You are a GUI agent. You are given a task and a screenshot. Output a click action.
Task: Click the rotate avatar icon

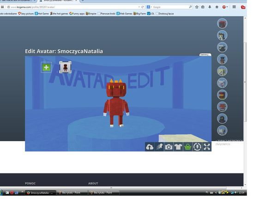[197, 147]
